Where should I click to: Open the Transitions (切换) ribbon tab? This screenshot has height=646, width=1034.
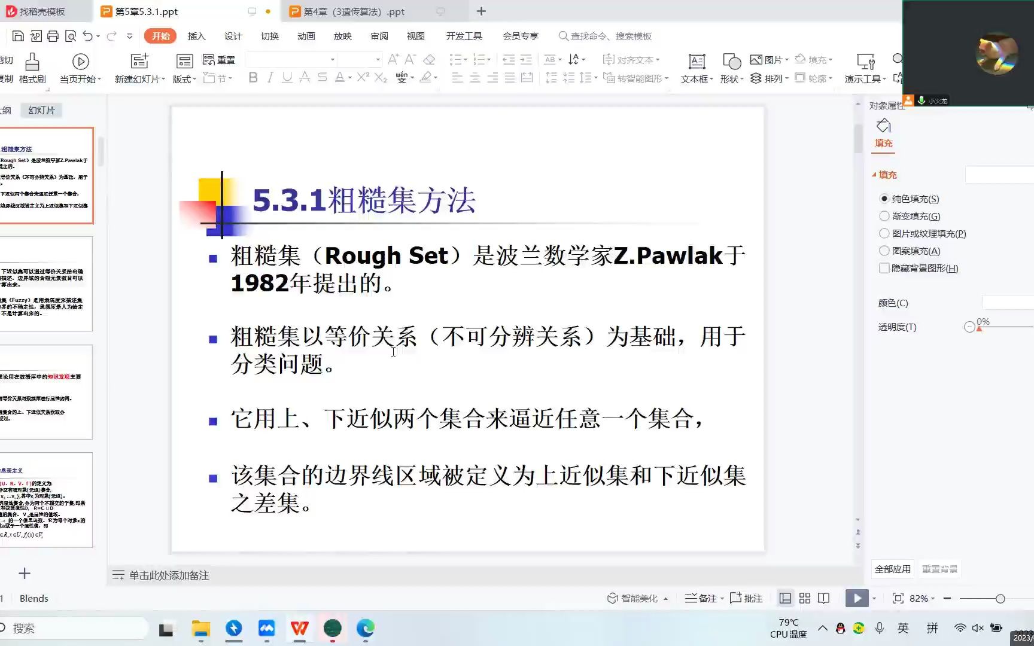[270, 36]
